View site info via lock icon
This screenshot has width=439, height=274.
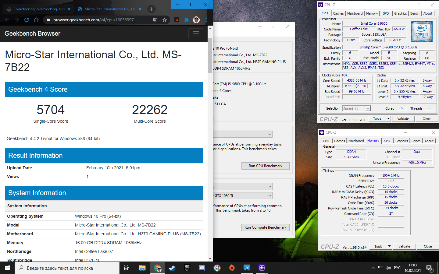[x=48, y=20]
